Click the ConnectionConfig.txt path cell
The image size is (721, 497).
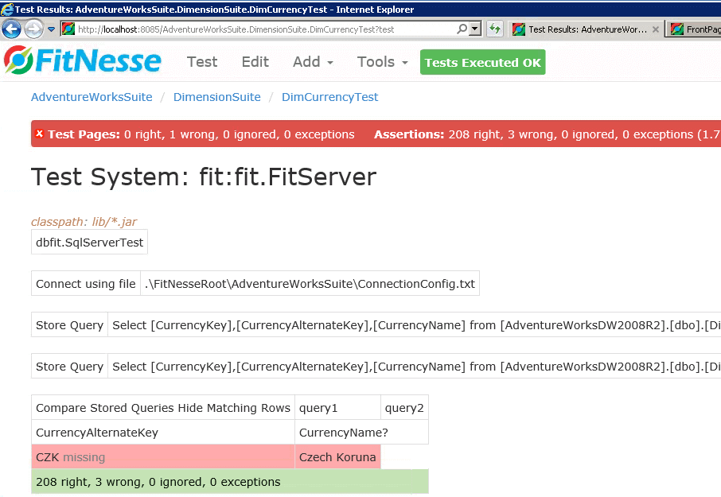(x=310, y=283)
